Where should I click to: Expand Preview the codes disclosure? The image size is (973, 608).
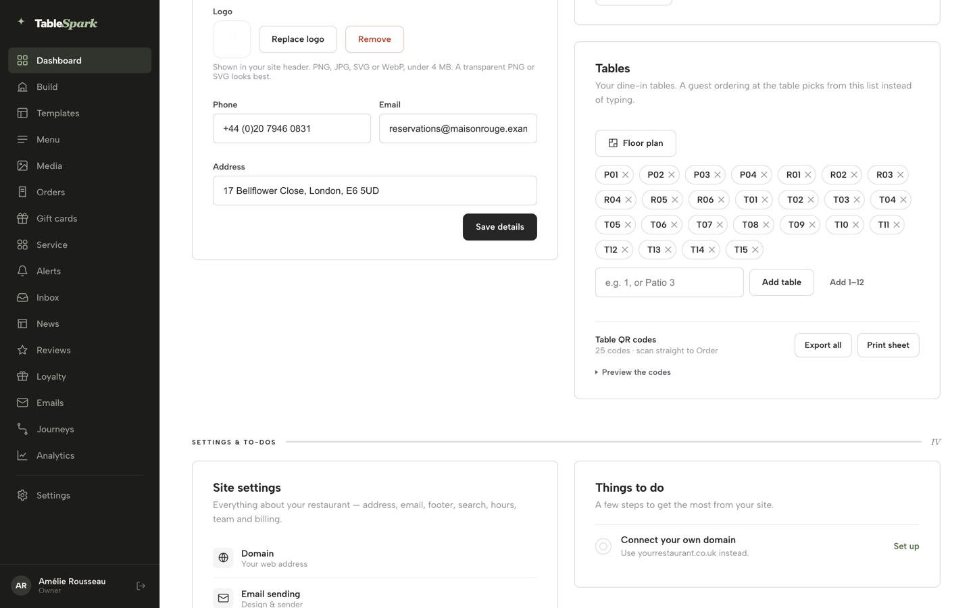pyautogui.click(x=633, y=372)
